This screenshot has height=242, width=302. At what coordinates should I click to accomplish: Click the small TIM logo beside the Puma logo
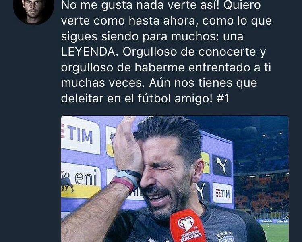[x=222, y=193]
